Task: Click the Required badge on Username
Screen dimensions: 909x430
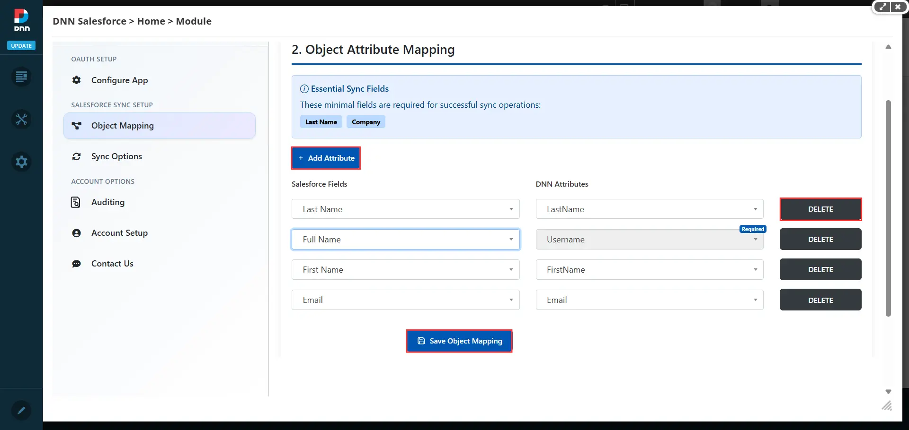Action: [x=753, y=229]
